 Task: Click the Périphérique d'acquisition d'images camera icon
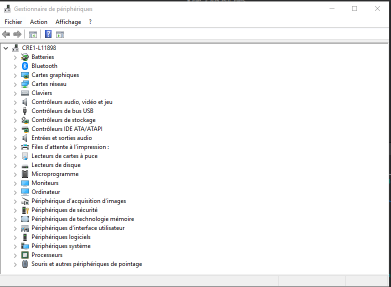point(25,201)
